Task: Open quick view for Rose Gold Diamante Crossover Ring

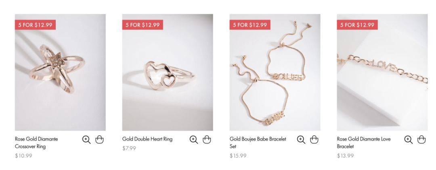Action: click(x=86, y=139)
